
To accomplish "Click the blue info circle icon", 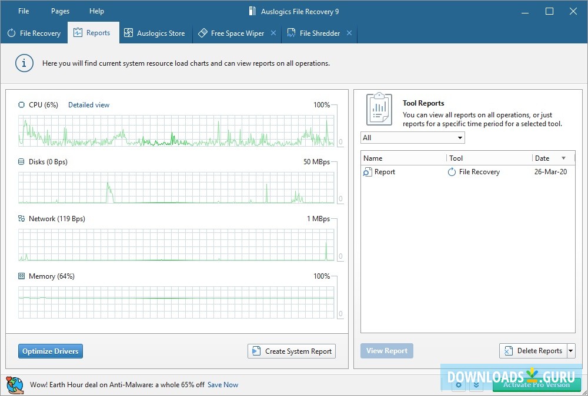I will [24, 63].
